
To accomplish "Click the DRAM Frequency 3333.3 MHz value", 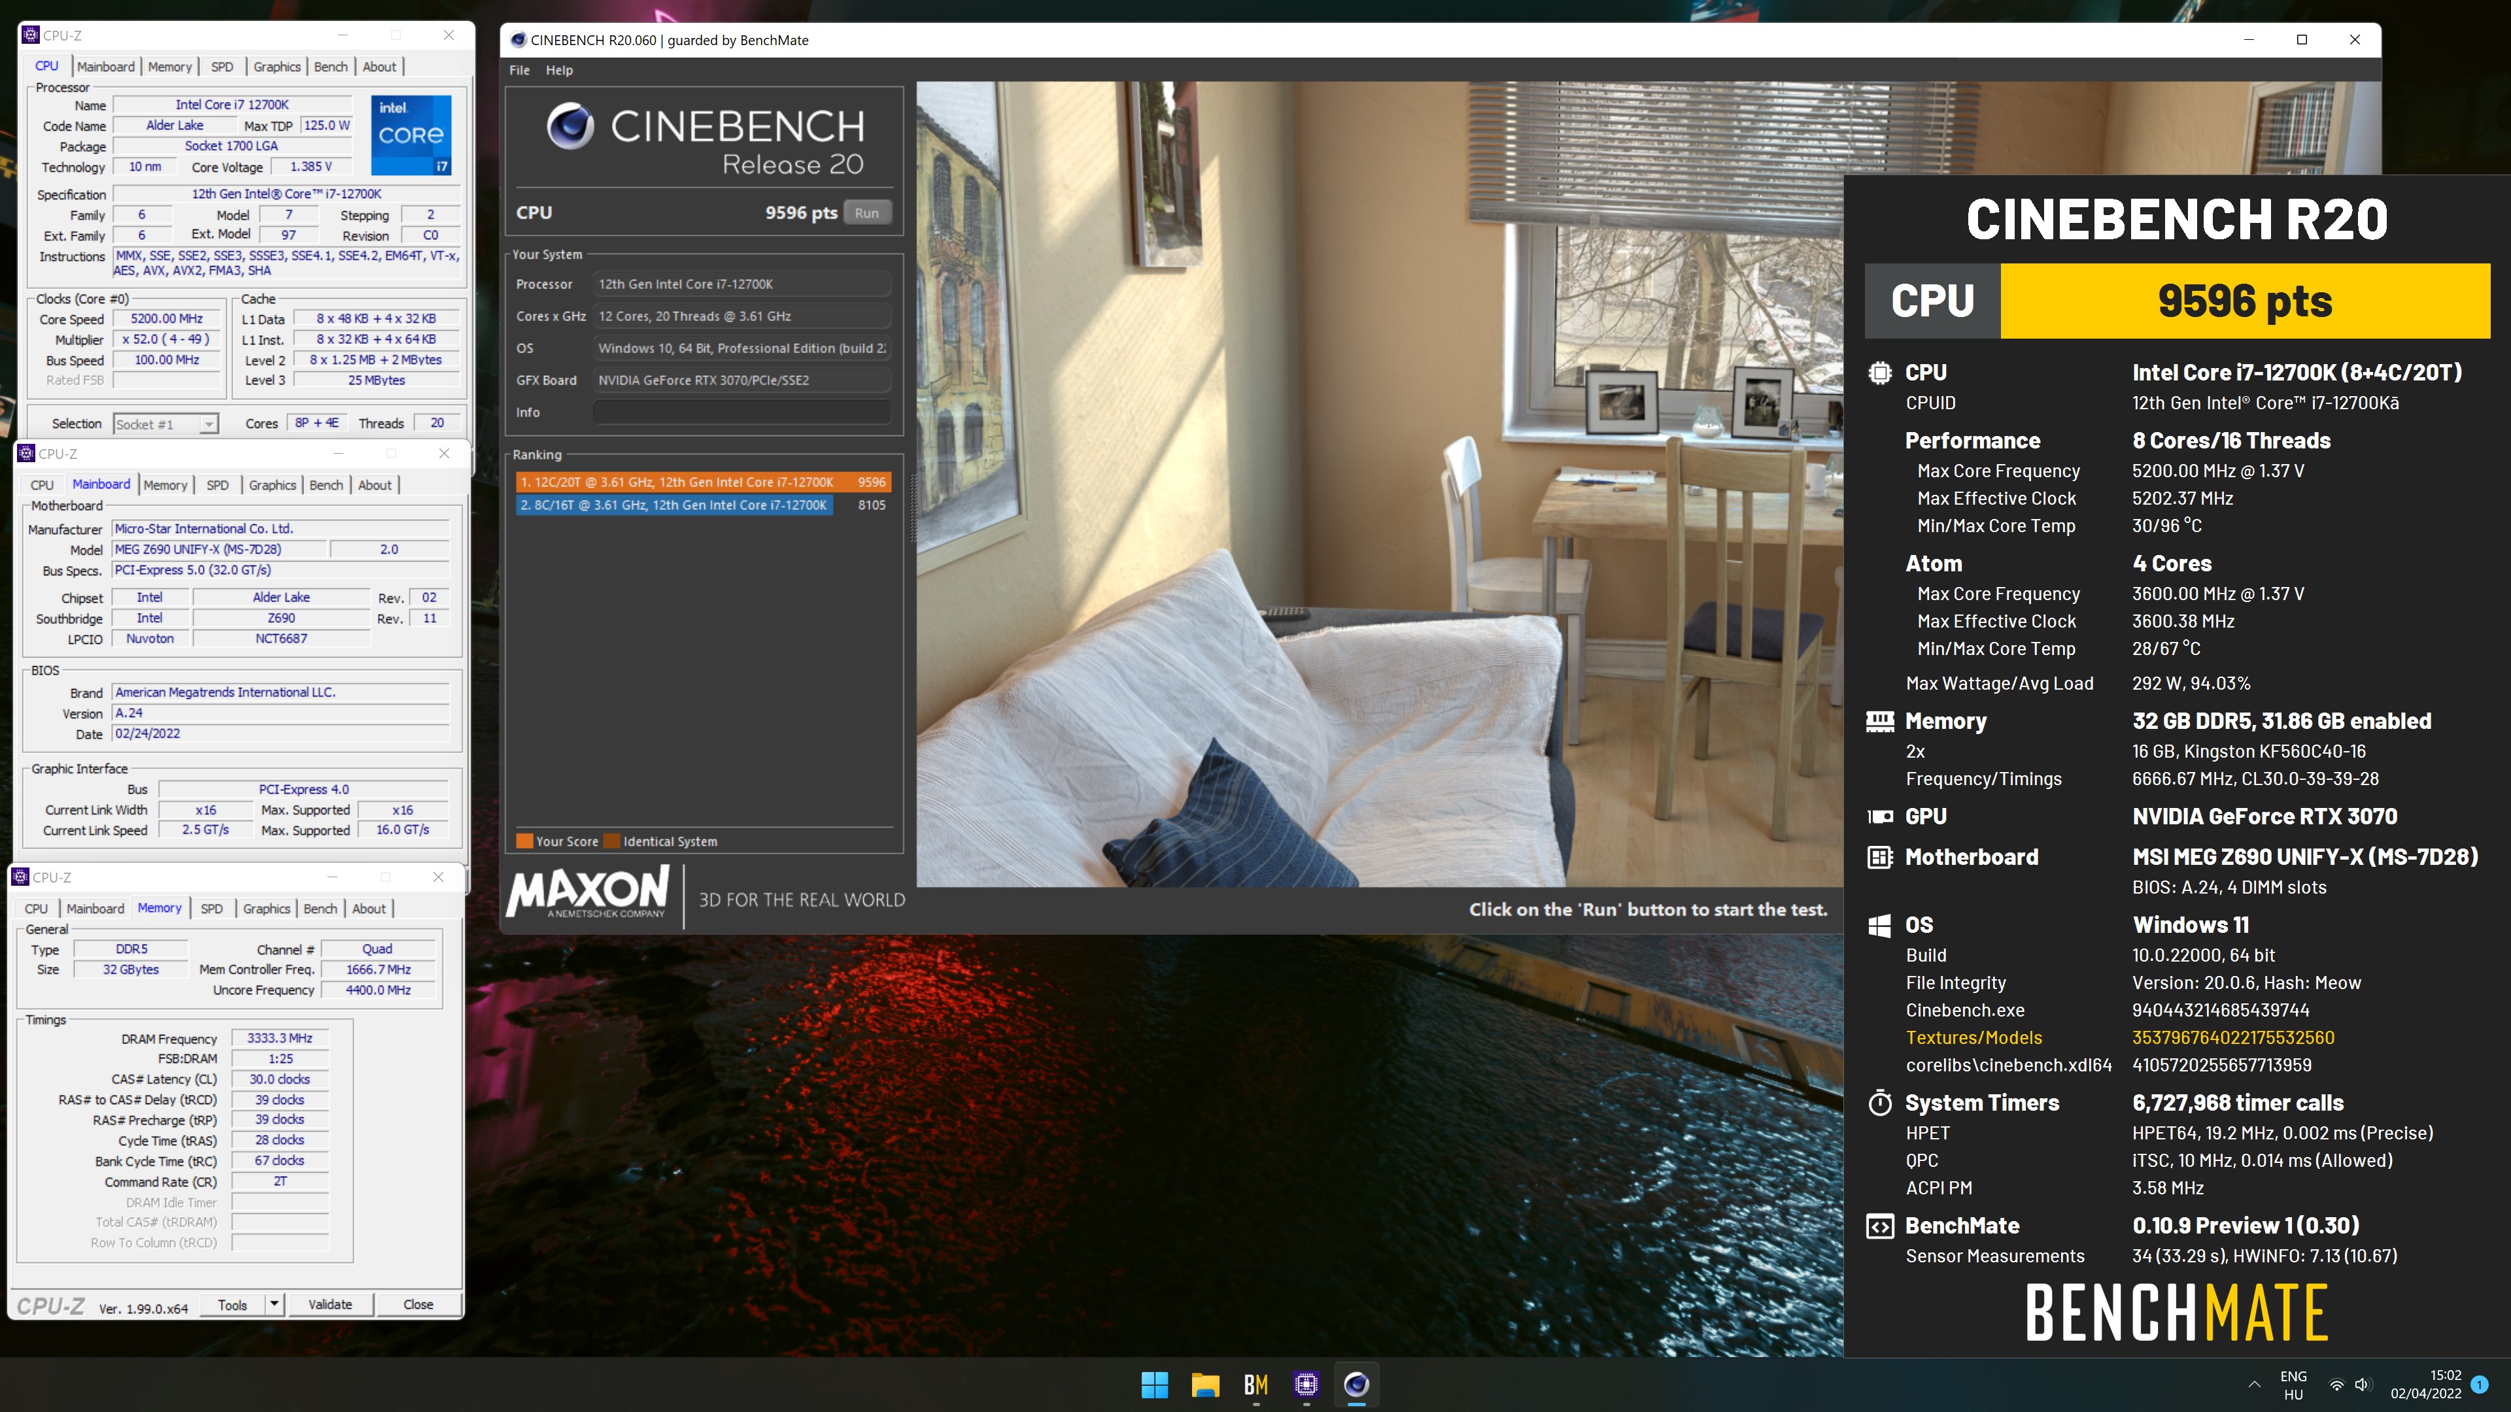I will point(280,1038).
